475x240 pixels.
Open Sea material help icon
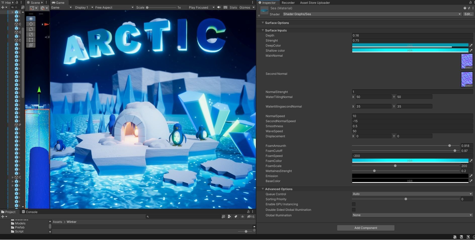coord(465,8)
